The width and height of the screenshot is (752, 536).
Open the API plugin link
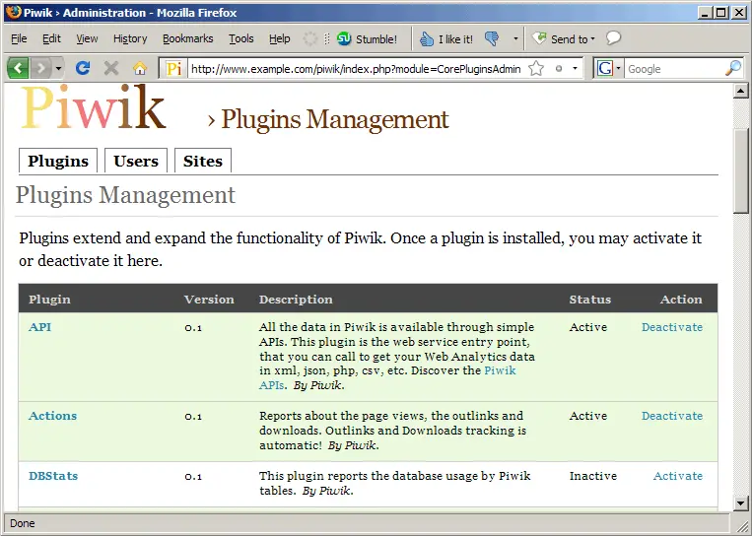39,327
